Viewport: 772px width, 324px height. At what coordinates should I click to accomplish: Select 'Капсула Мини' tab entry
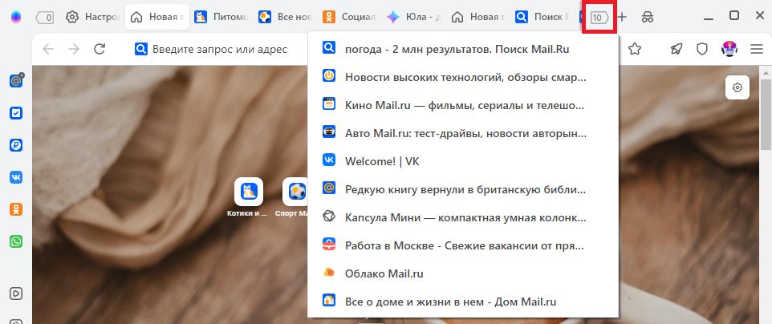coord(463,217)
